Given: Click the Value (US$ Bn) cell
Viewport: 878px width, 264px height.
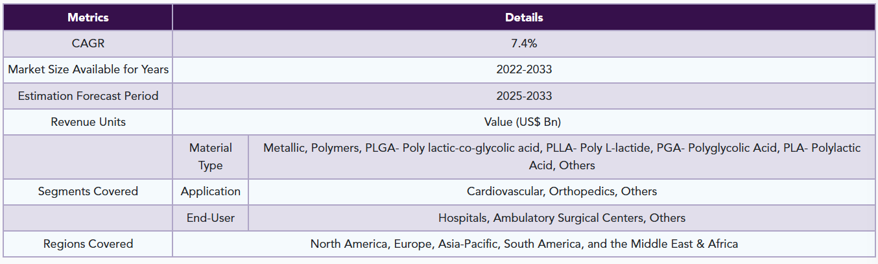Looking at the screenshot, I should tap(524, 122).
